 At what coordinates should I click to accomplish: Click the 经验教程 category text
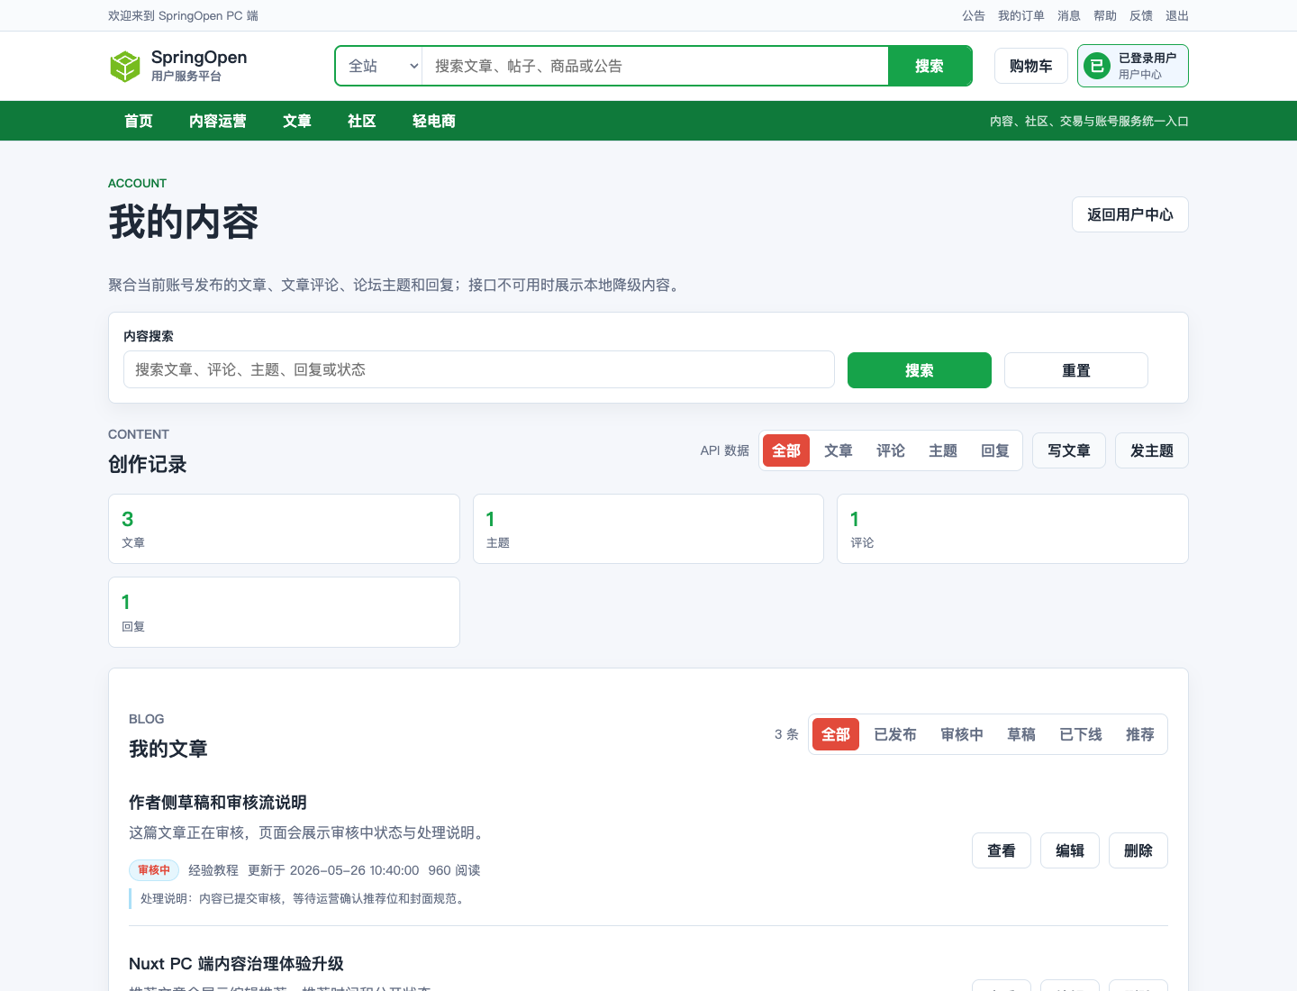(x=213, y=870)
